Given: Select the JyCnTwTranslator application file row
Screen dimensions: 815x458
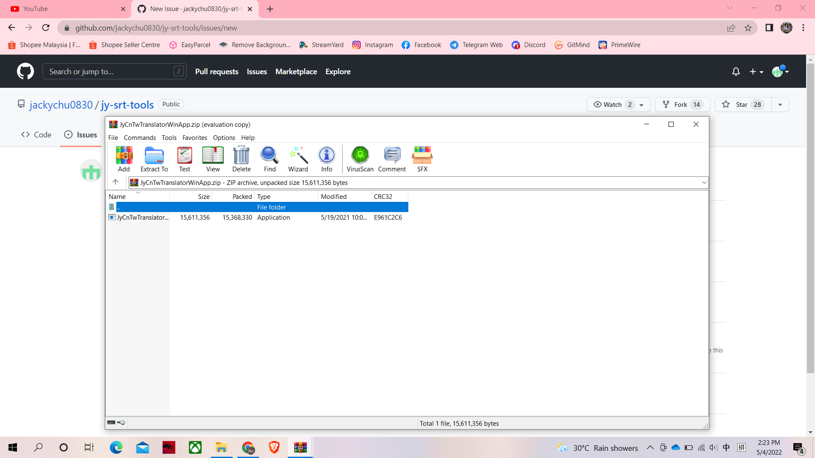Looking at the screenshot, I should (x=257, y=218).
